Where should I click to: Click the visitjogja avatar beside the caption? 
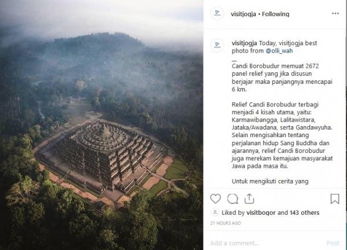pyautogui.click(x=217, y=45)
